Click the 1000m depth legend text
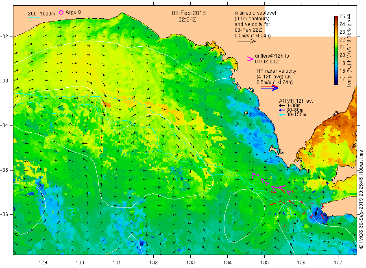The height and width of the screenshot is (268, 366). coord(48,14)
